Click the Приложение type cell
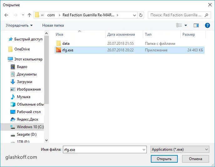This screenshot has height=167, width=215. [x=156, y=50]
